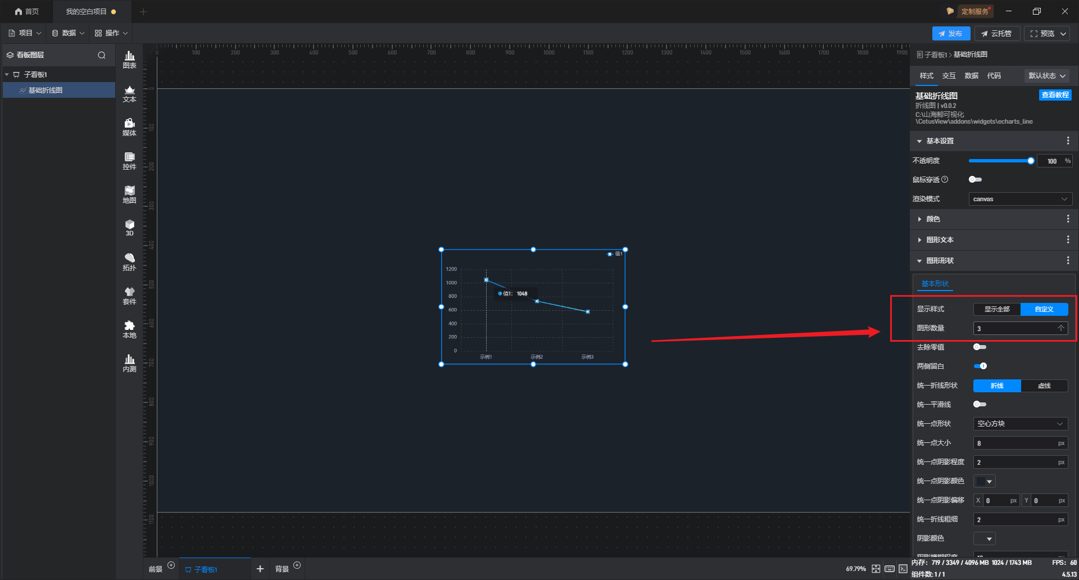Click the 图形数量 input field
Image resolution: width=1079 pixels, height=580 pixels.
click(x=1014, y=329)
